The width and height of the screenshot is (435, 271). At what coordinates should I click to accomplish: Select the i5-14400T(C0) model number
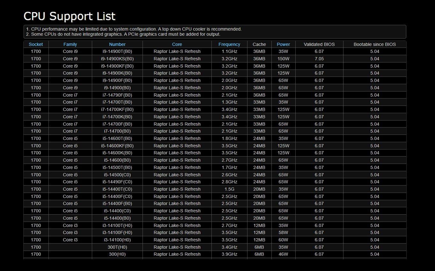point(117,189)
